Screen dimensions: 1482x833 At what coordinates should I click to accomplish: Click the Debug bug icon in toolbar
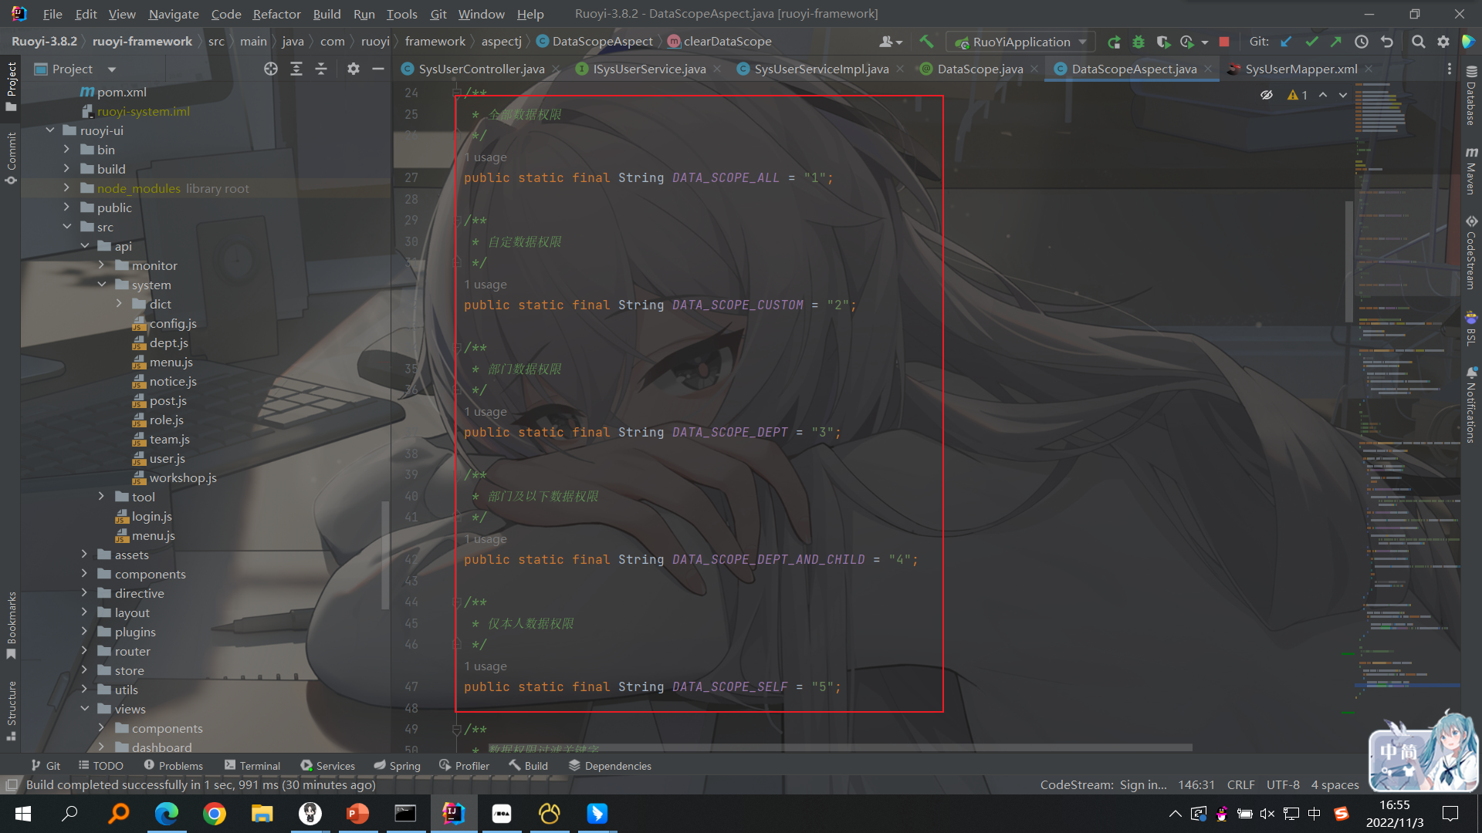(x=1138, y=42)
